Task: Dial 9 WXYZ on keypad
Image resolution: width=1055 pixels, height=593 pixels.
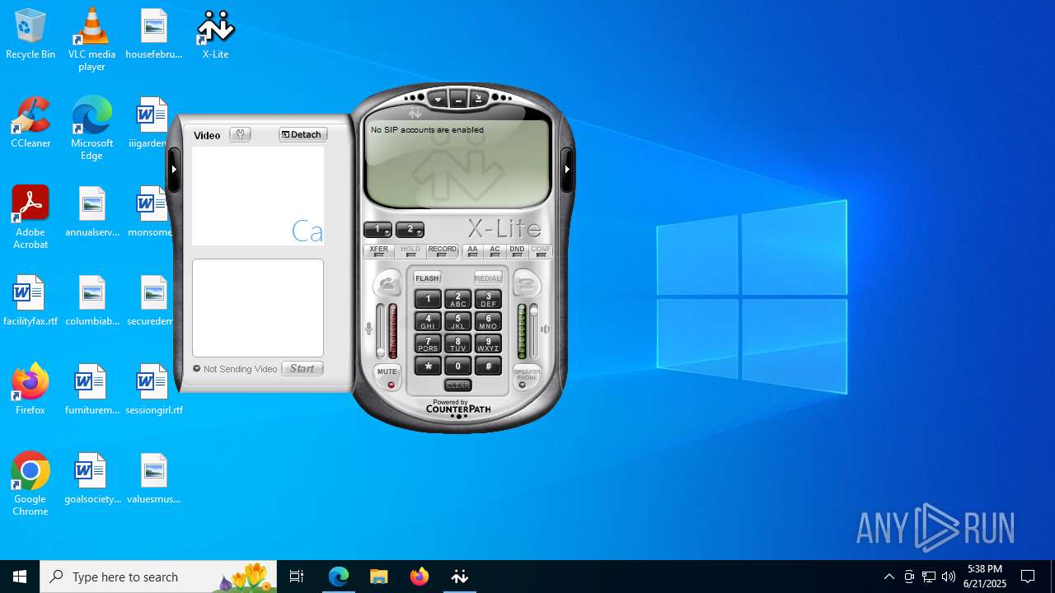Action: click(x=488, y=343)
